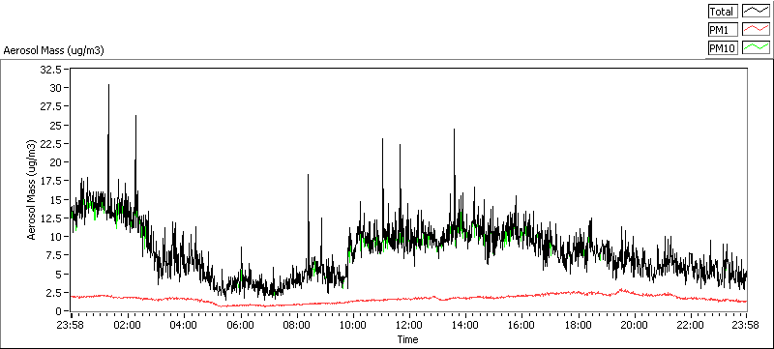Click the 10 y-axis tick label
Viewport: 774px width, 349px height.
click(x=55, y=237)
